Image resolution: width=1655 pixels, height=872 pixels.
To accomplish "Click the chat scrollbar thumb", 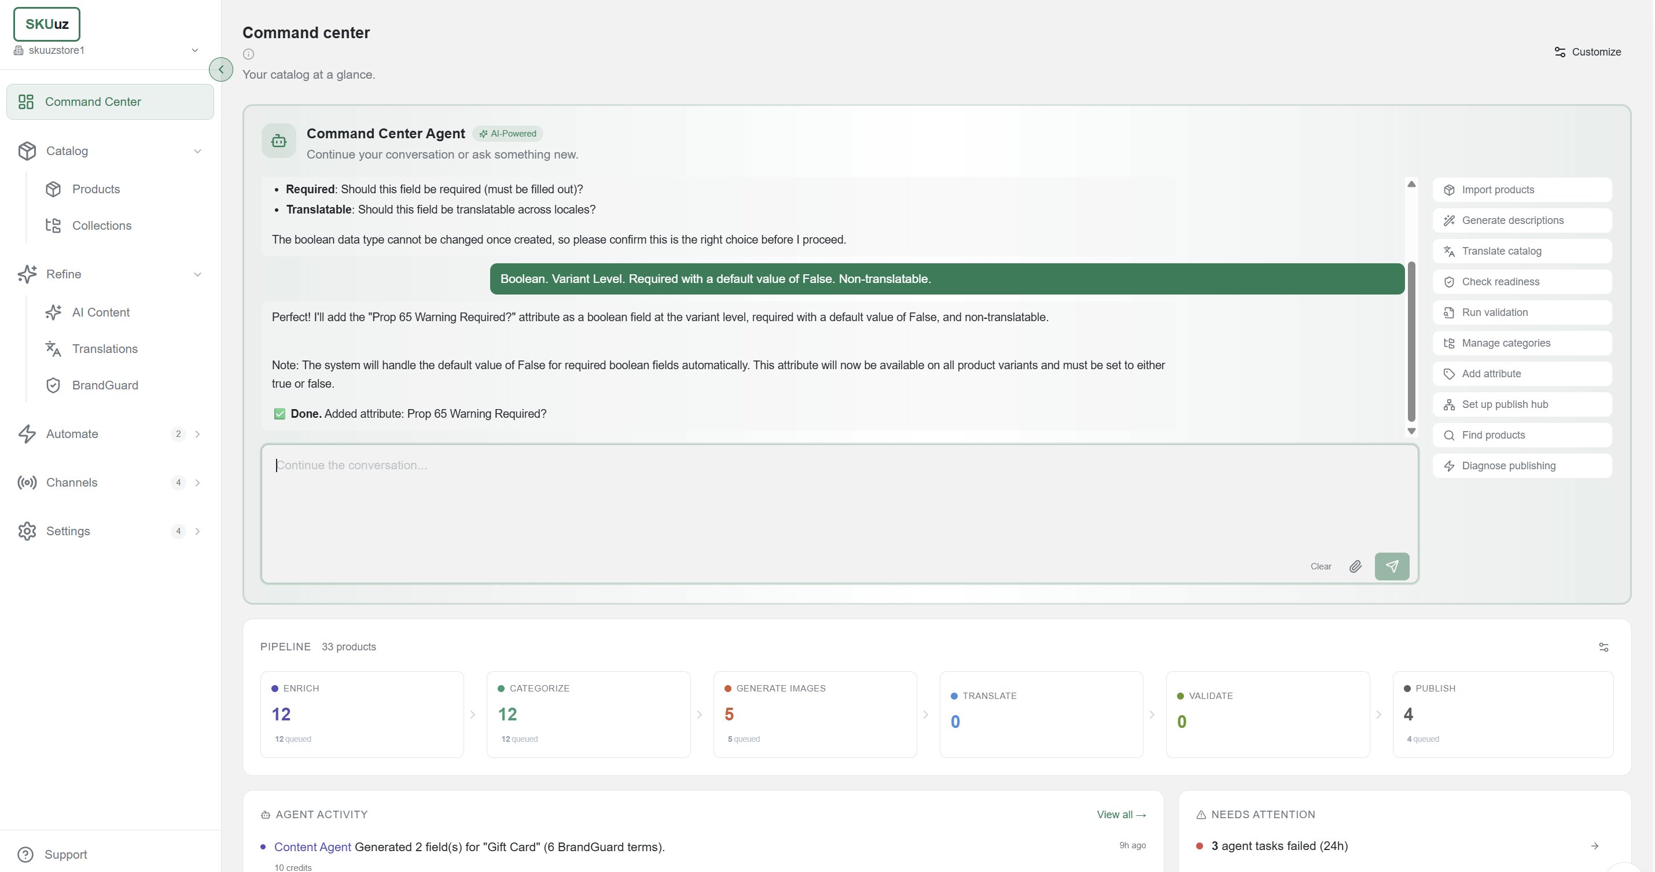I will 1411,341.
